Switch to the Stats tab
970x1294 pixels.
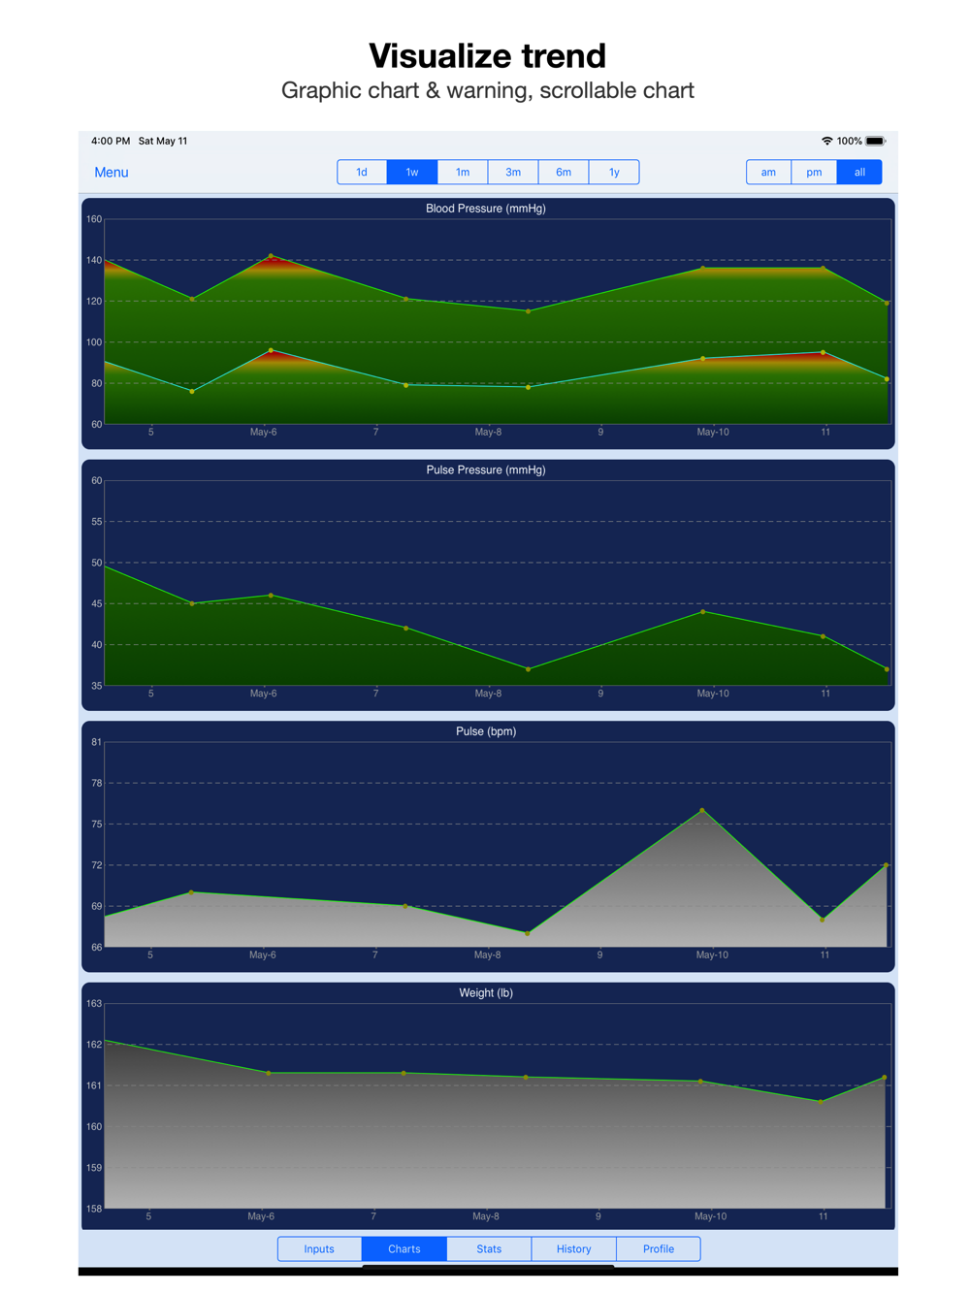[489, 1248]
